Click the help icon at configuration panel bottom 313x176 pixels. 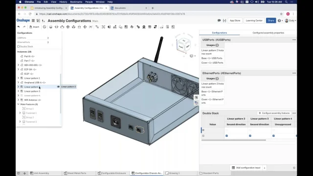[294, 168]
